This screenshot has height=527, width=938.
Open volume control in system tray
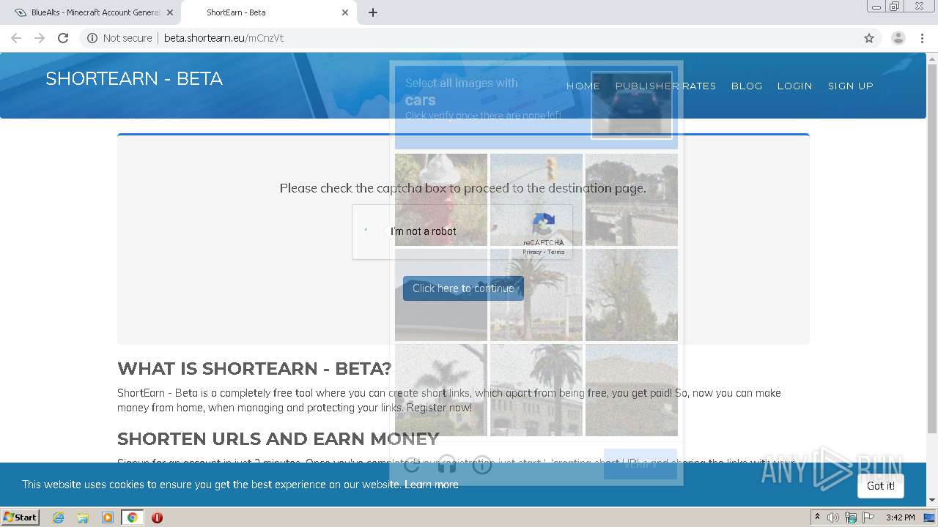(x=833, y=517)
